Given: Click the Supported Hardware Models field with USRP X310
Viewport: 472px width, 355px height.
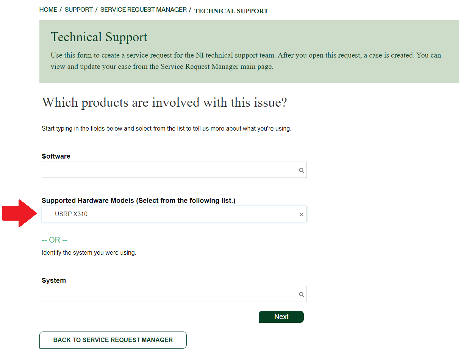Looking at the screenshot, I should tap(174, 214).
